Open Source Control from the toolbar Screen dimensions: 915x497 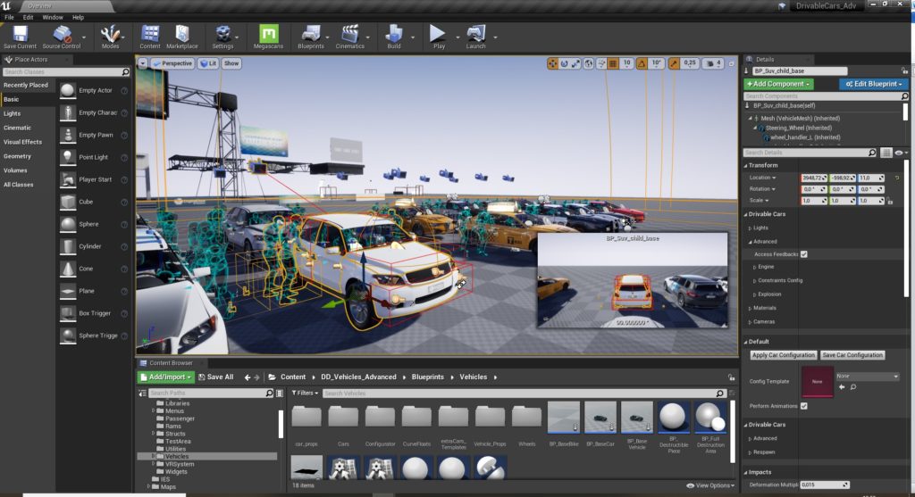tap(61, 36)
